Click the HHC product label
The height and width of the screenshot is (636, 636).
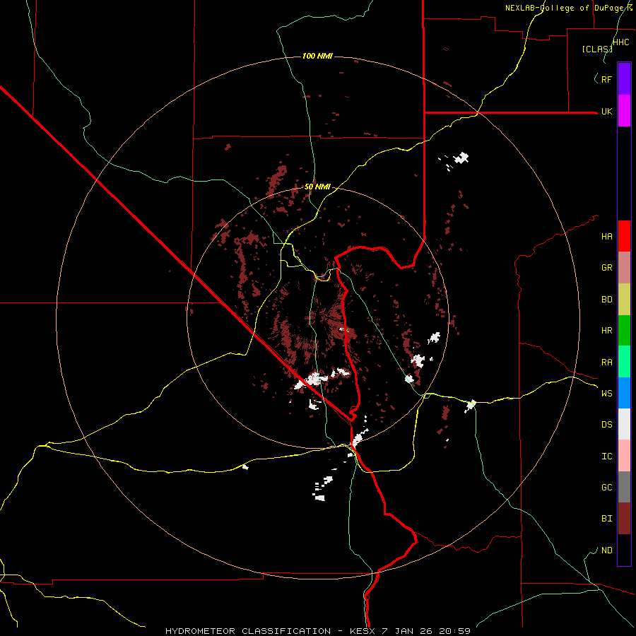pos(620,42)
